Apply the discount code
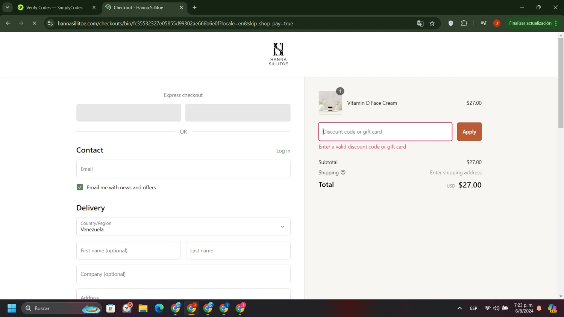 (x=469, y=132)
